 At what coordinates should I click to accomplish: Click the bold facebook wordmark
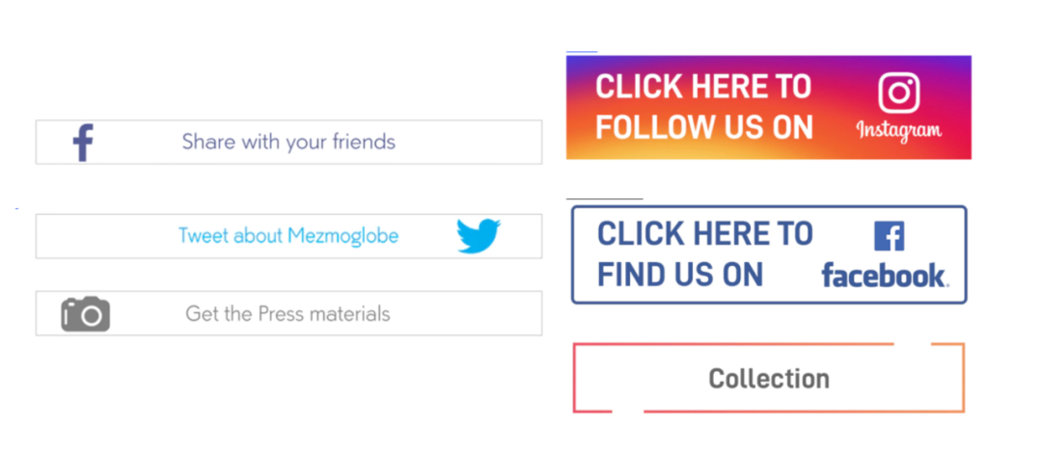[885, 275]
